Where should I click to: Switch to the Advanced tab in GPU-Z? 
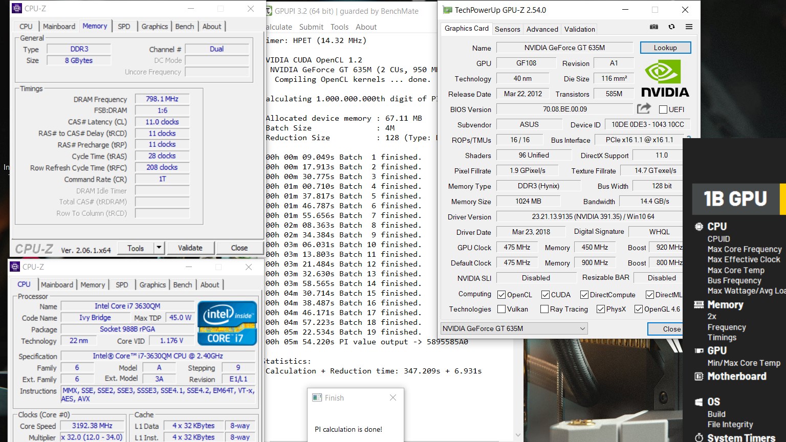pos(542,29)
